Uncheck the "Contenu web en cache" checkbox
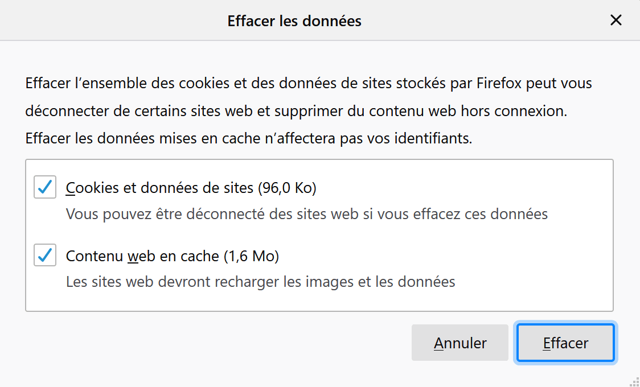 pos(45,255)
